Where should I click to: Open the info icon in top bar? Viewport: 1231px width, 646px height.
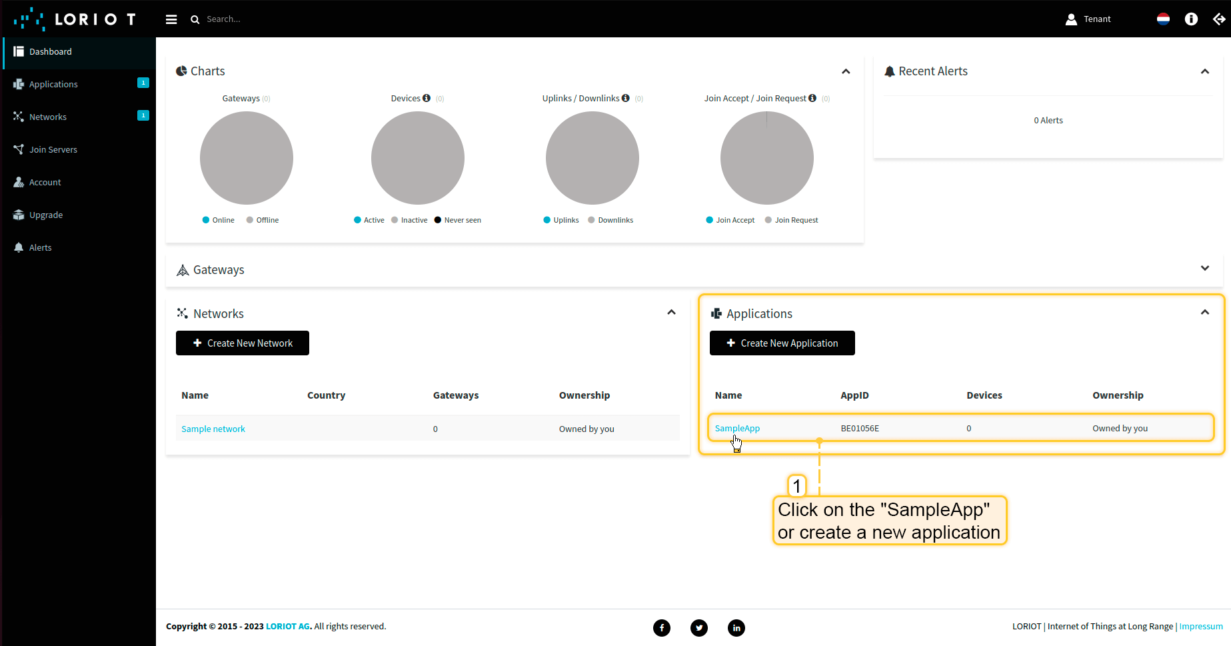(1191, 19)
